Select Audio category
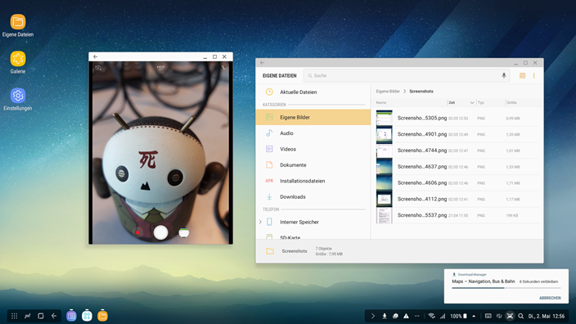This screenshot has width=576, height=324. click(313, 133)
